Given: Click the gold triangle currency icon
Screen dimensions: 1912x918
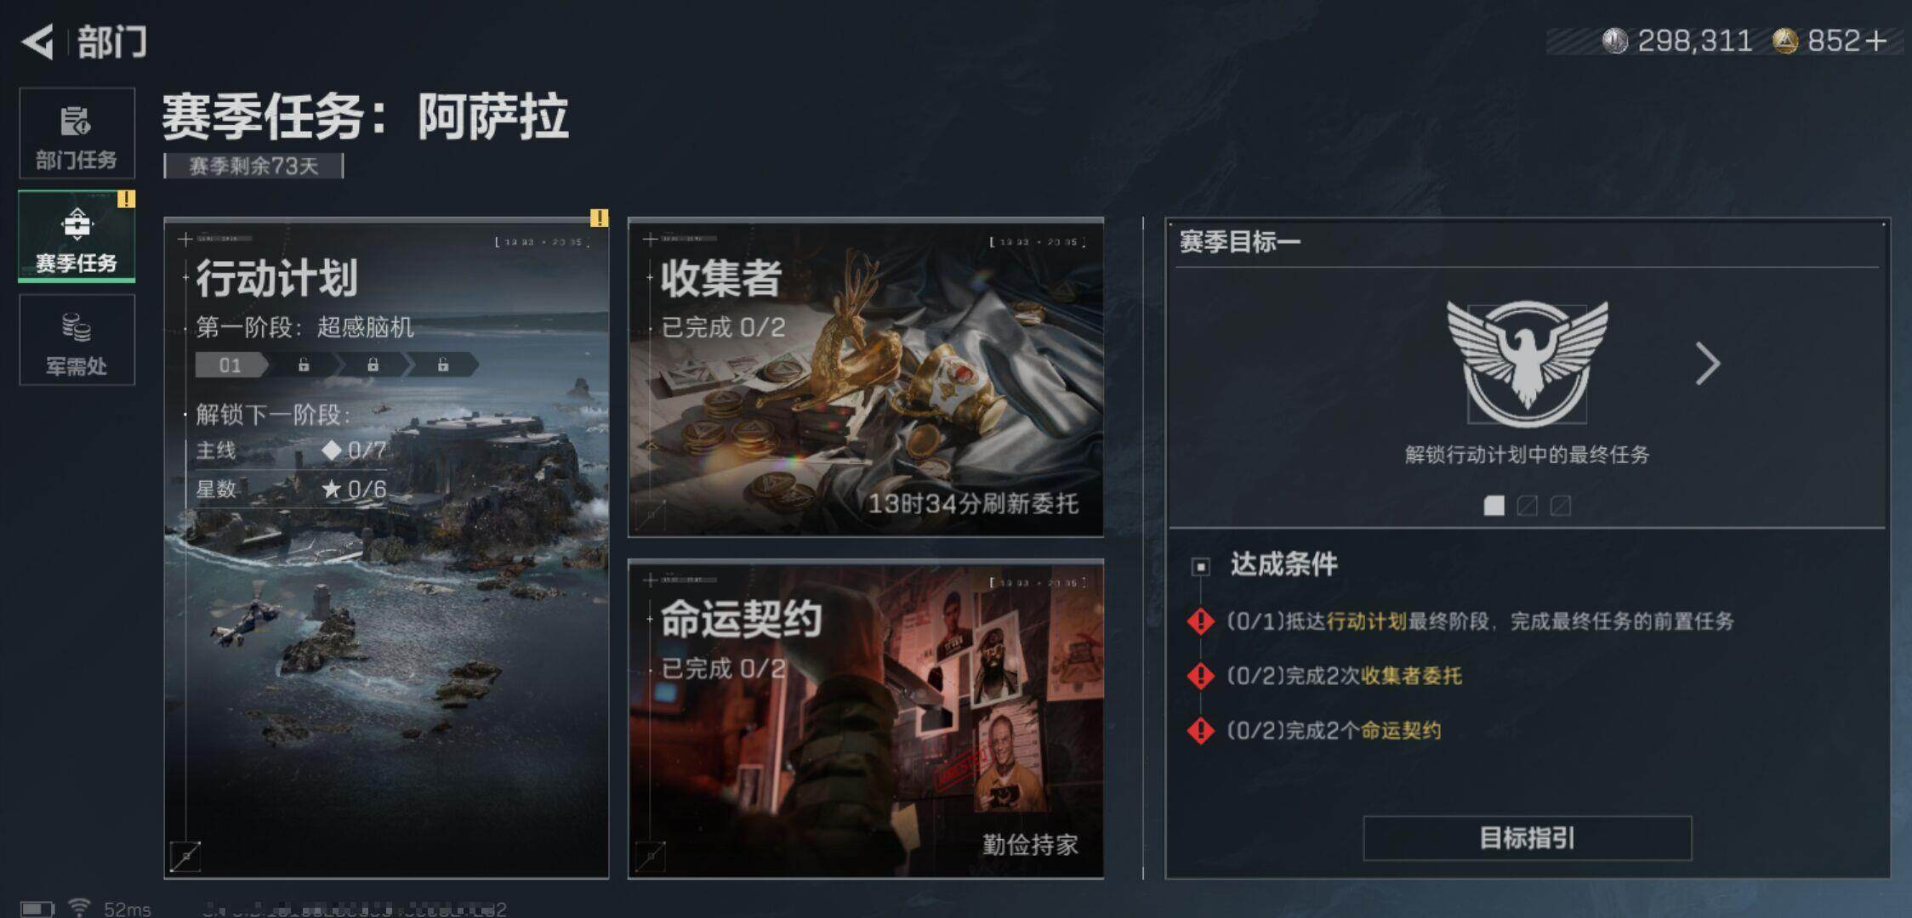Looking at the screenshot, I should pyautogui.click(x=1785, y=41).
